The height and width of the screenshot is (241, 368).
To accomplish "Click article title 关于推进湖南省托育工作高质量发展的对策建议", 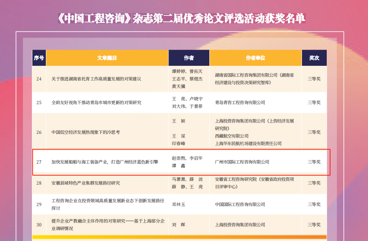I will coord(96,79).
